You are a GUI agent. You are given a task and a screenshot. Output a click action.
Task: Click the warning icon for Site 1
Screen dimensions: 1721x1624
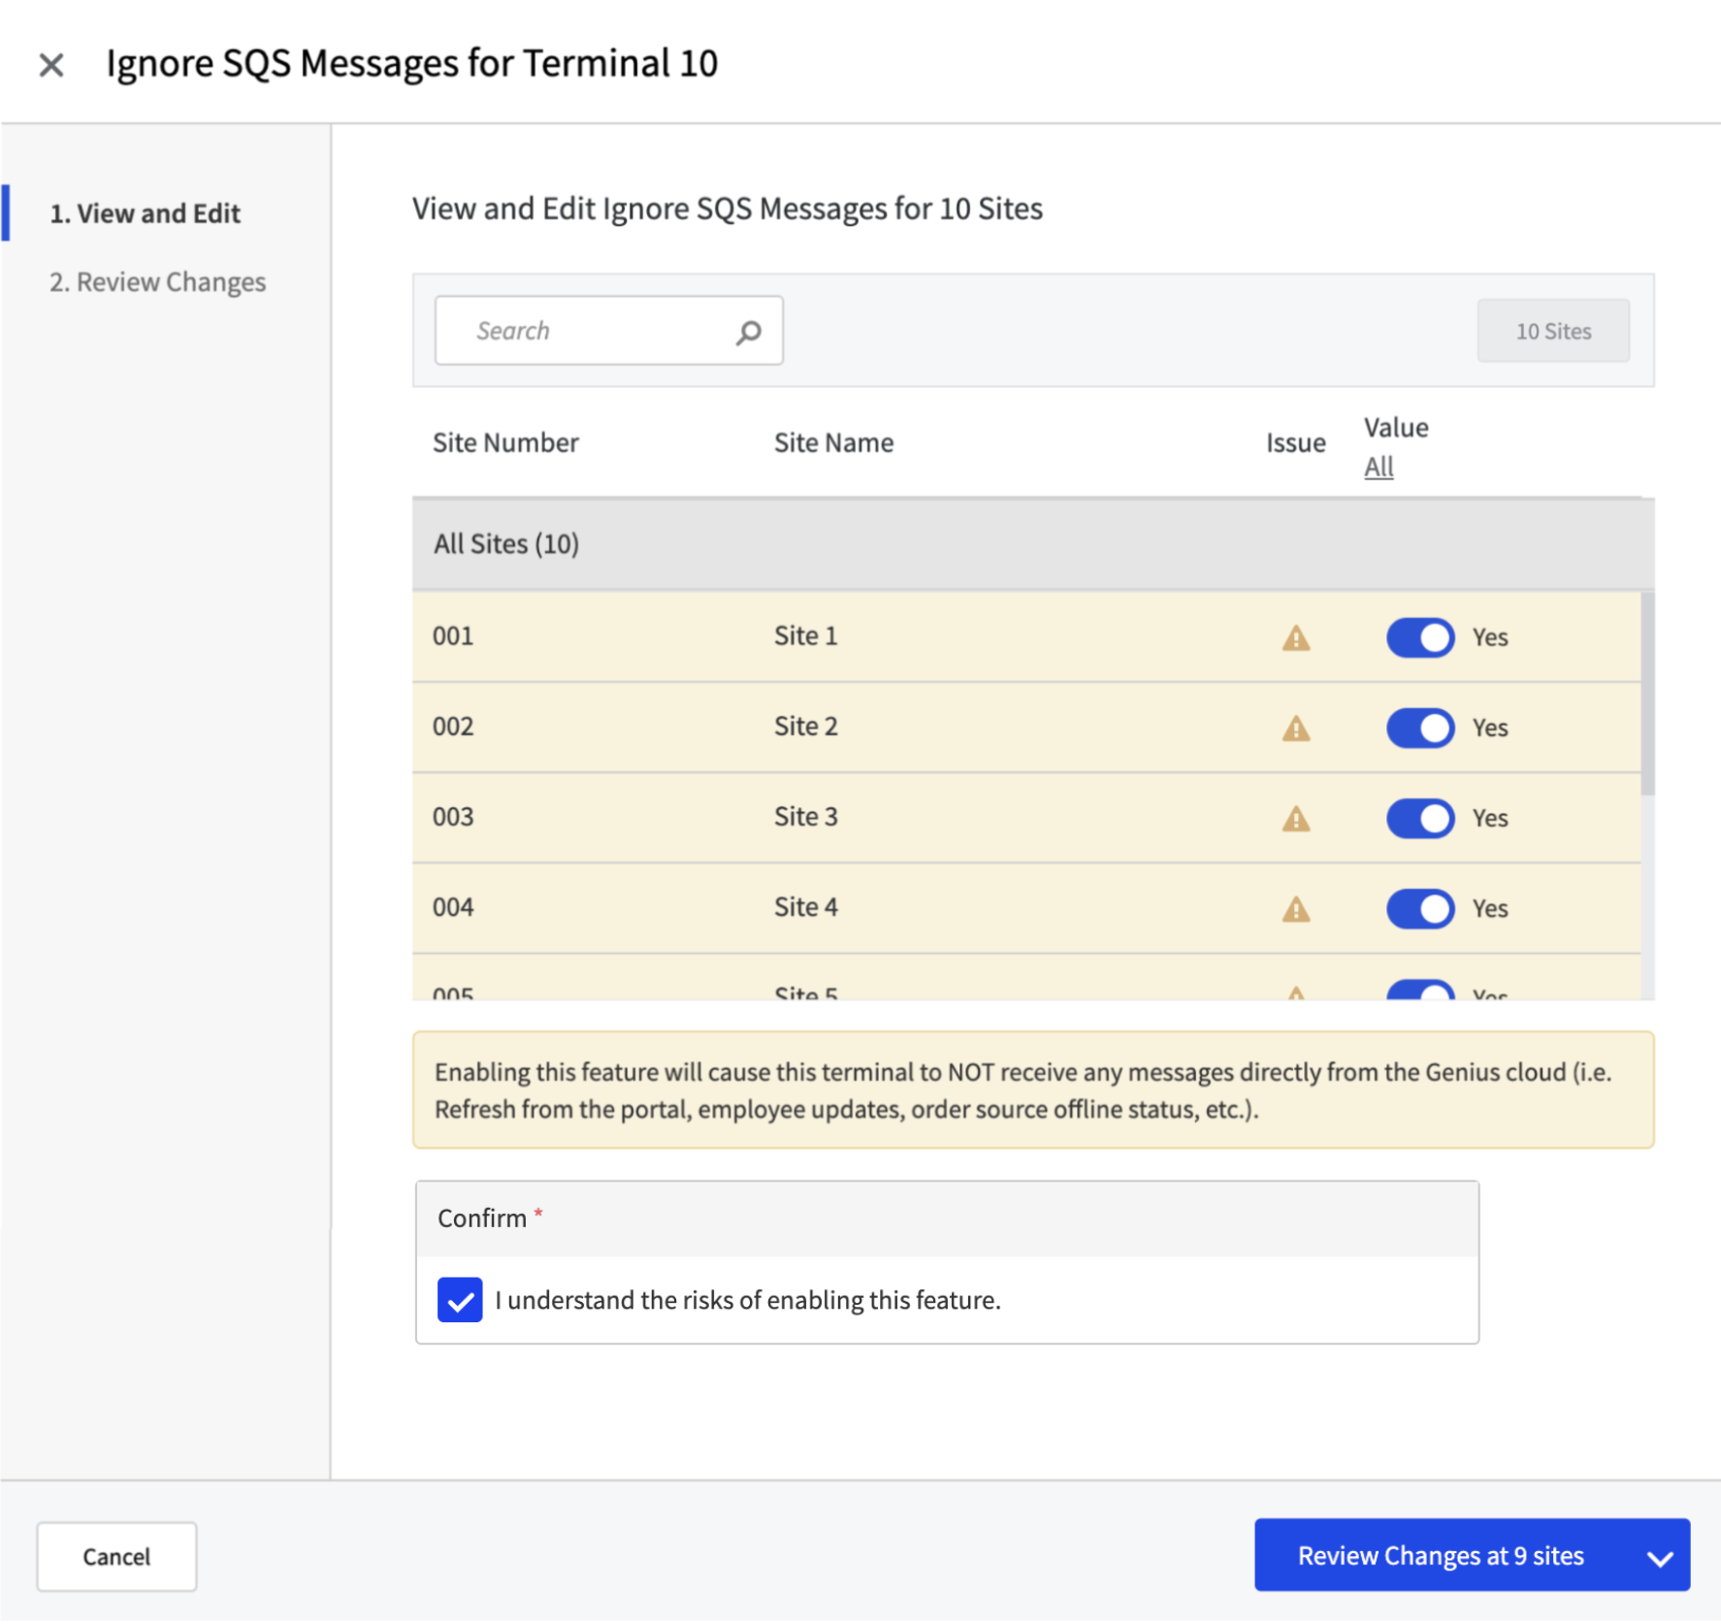tap(1296, 638)
